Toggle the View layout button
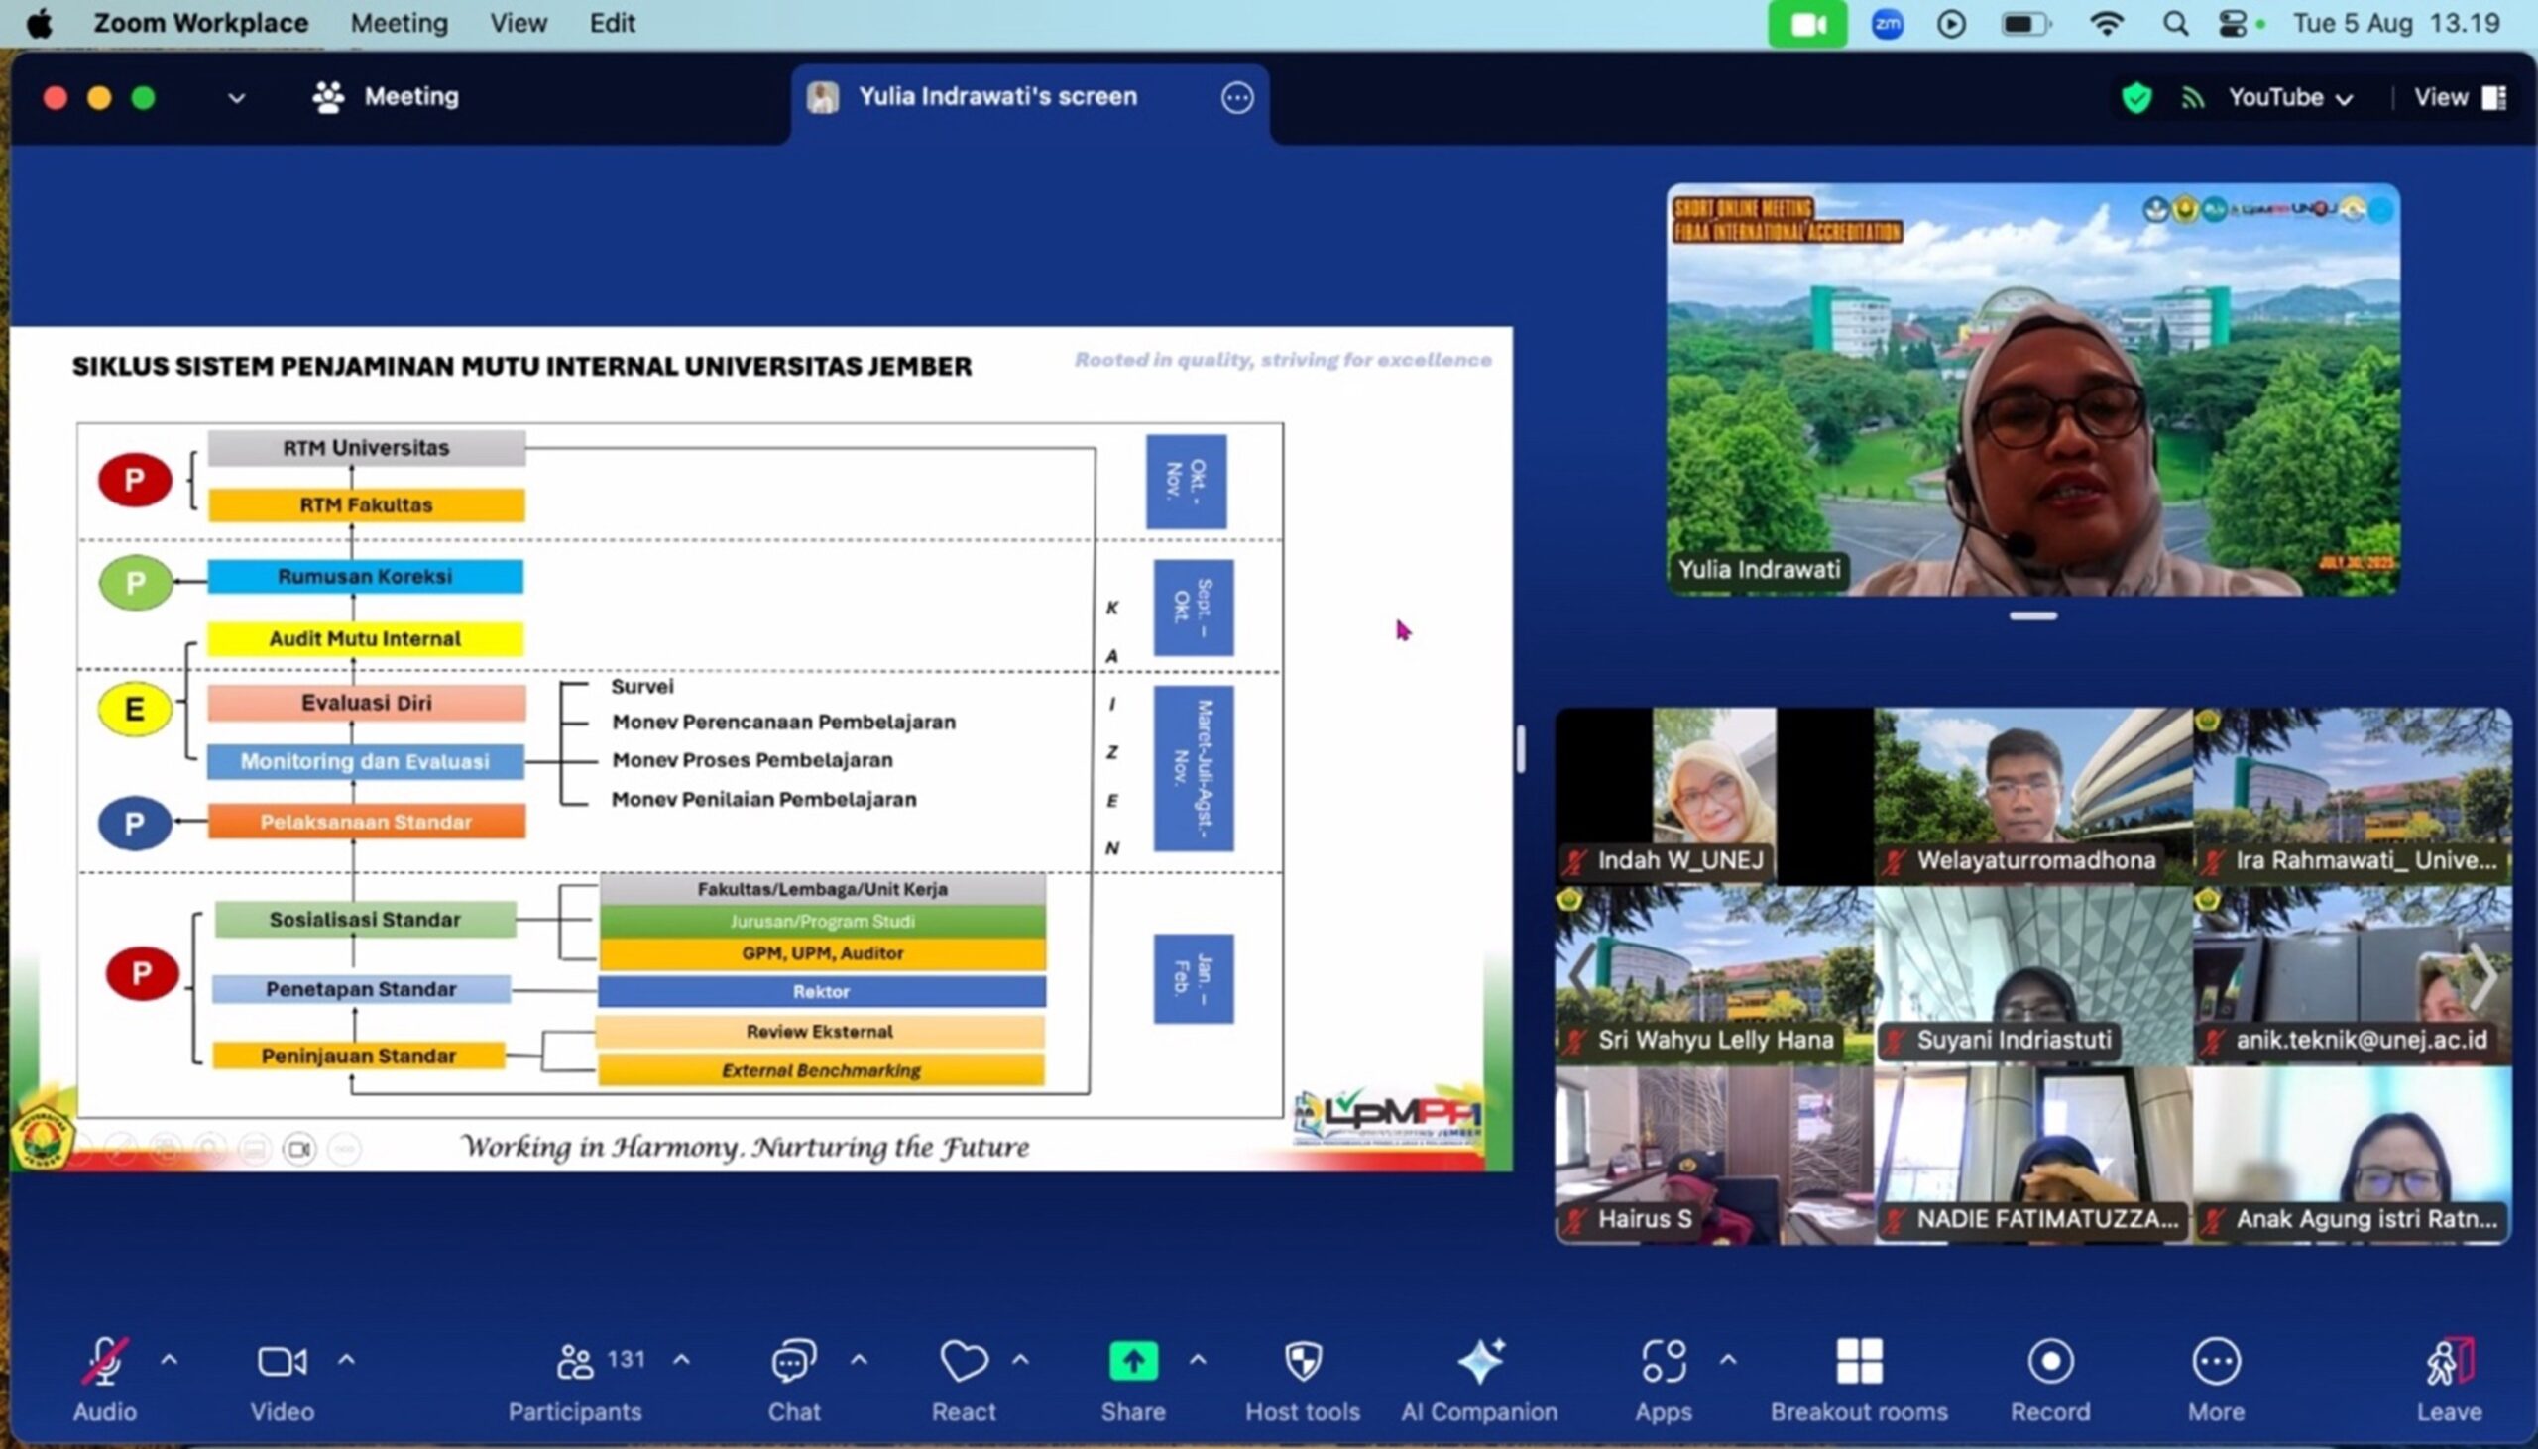 2459,97
